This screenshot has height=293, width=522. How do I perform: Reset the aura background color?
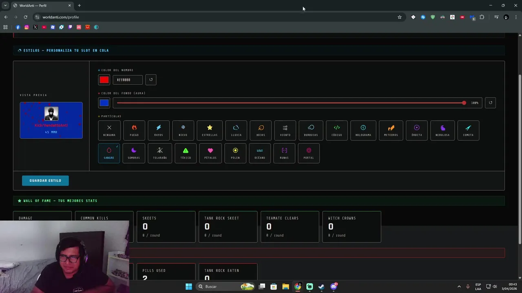click(x=491, y=103)
